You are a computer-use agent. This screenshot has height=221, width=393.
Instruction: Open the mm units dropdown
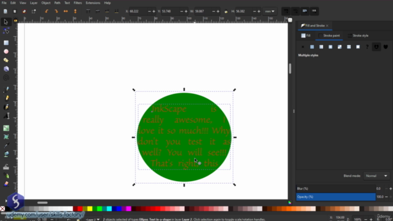(x=270, y=11)
